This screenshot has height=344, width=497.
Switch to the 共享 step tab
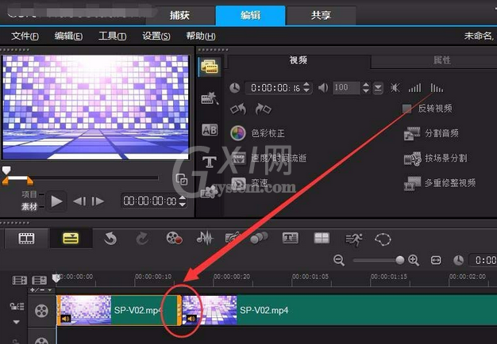(x=321, y=15)
